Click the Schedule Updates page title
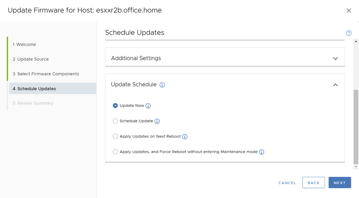Screen dimensions: 359x198 pyautogui.click(x=135, y=33)
